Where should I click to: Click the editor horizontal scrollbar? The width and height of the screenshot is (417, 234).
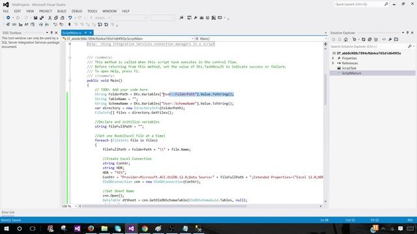[164, 206]
